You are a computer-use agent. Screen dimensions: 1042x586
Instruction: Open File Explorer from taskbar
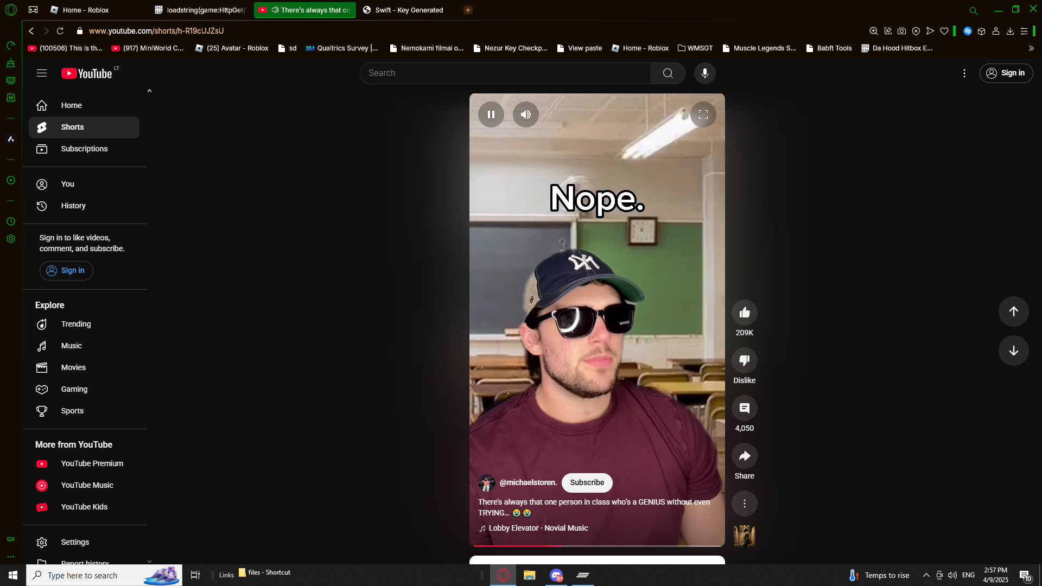(529, 575)
